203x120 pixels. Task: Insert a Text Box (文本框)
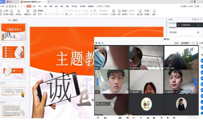[114, 12]
